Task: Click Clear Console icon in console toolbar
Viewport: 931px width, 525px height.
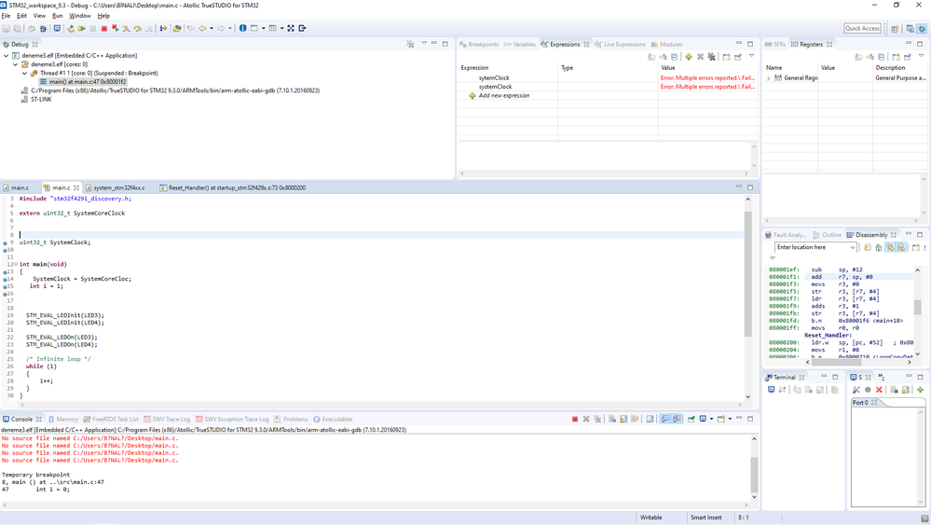Action: 612,420
